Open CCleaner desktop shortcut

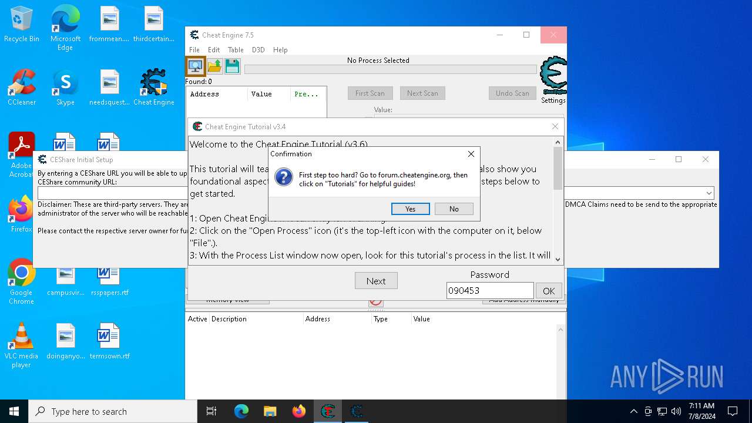(22, 88)
